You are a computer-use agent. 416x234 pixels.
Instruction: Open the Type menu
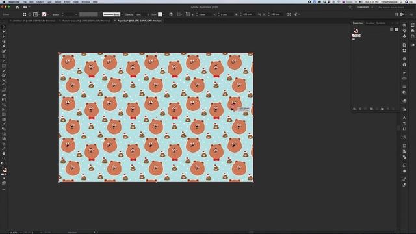49,1
